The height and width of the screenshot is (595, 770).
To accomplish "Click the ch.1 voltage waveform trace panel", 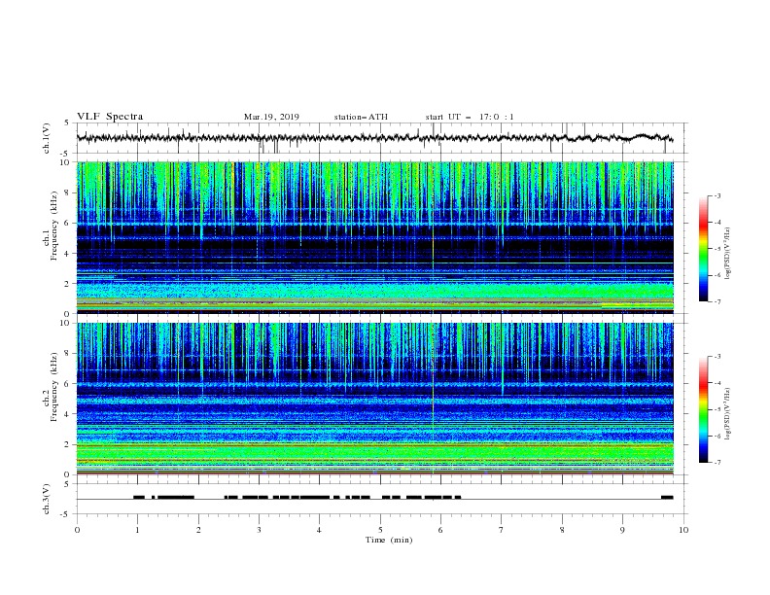I will (381, 138).
